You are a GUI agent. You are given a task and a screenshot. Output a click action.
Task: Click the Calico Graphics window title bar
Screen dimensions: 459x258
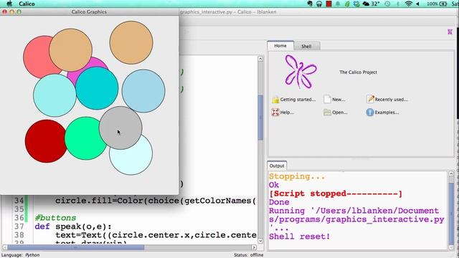click(x=89, y=12)
